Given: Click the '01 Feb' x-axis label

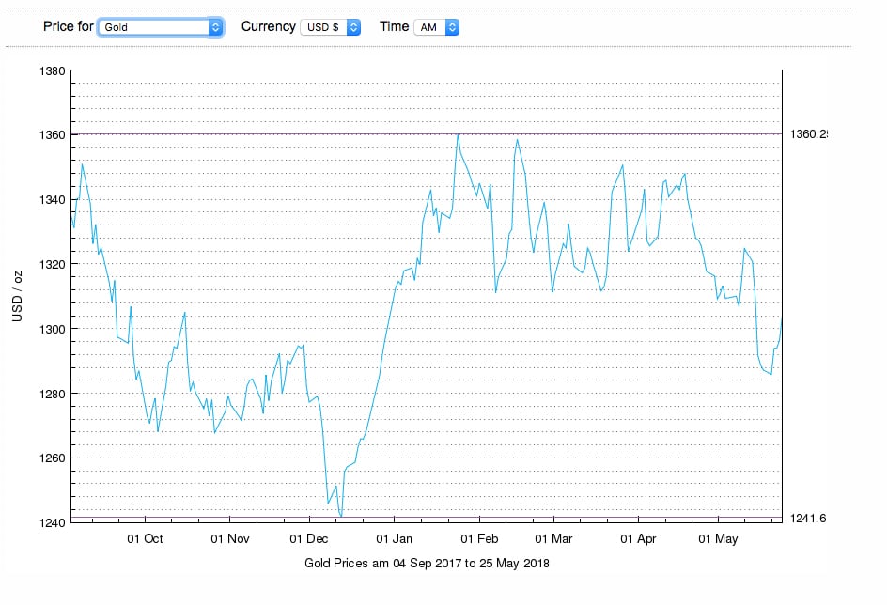Looking at the screenshot, I should (479, 539).
